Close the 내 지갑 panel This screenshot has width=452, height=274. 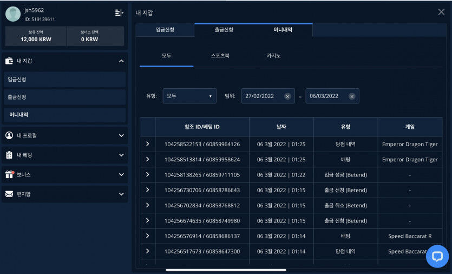pyautogui.click(x=441, y=12)
